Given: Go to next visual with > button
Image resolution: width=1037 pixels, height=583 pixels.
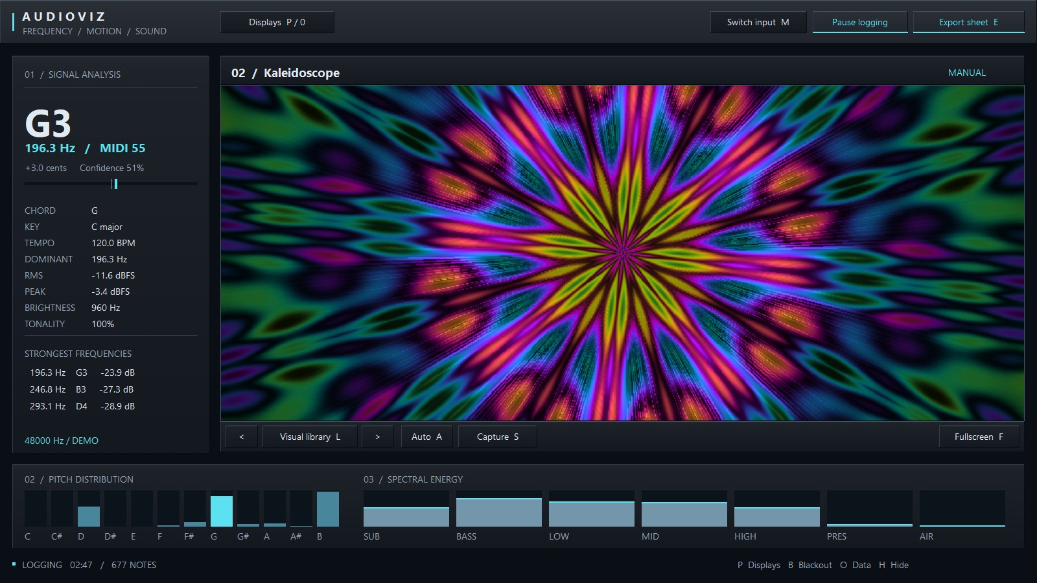Looking at the screenshot, I should click(377, 437).
